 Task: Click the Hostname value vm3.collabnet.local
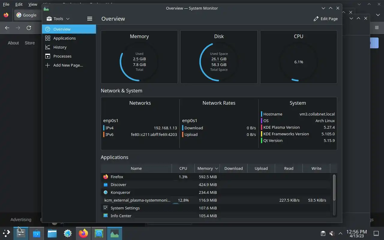[x=317, y=114]
